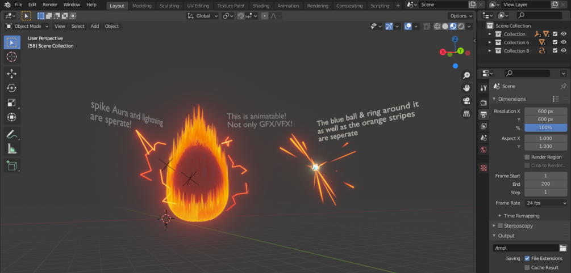Toggle X-ray view icon
This screenshot has width=571, height=273.
click(x=427, y=26)
